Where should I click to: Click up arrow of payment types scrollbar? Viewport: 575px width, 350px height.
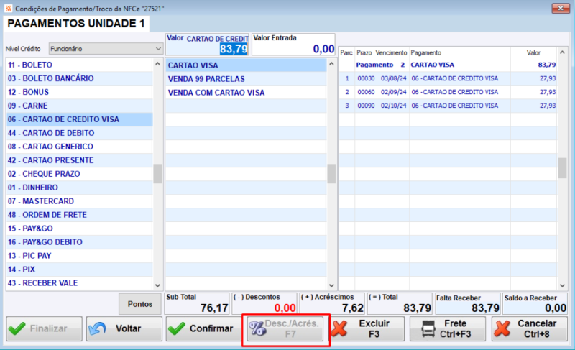(x=157, y=63)
